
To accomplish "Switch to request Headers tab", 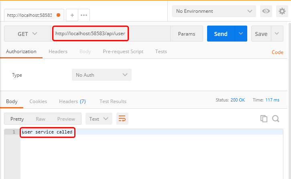I will [x=58, y=52].
